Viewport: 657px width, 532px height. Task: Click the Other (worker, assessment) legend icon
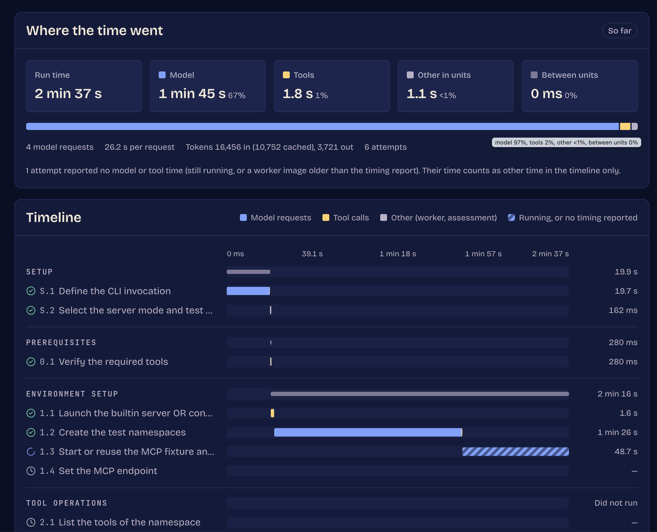coord(383,217)
